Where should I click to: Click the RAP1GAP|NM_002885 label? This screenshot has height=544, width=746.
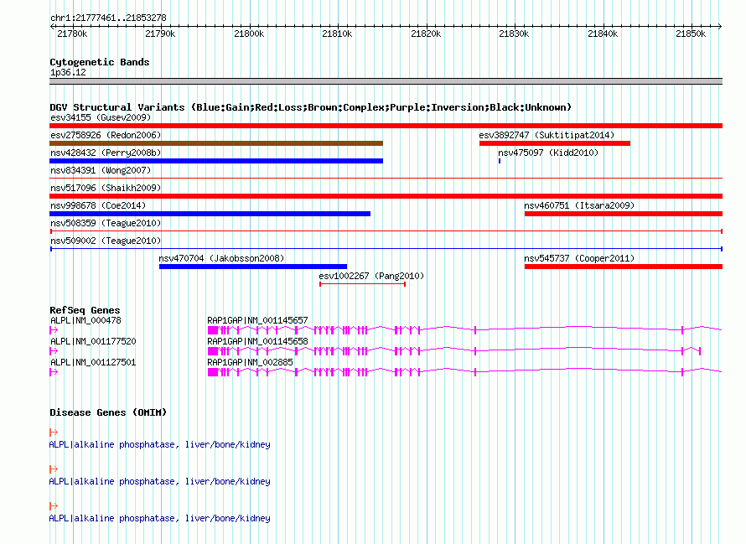[x=251, y=362]
